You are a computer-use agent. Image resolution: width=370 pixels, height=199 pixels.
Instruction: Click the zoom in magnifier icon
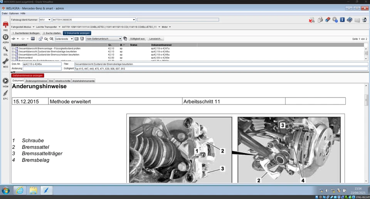[51, 39]
